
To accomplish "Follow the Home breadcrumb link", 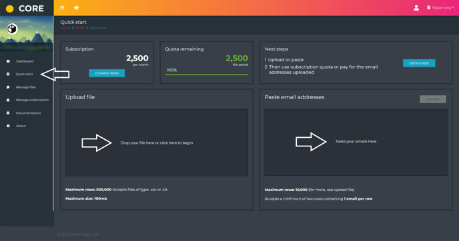I will coord(65,28).
